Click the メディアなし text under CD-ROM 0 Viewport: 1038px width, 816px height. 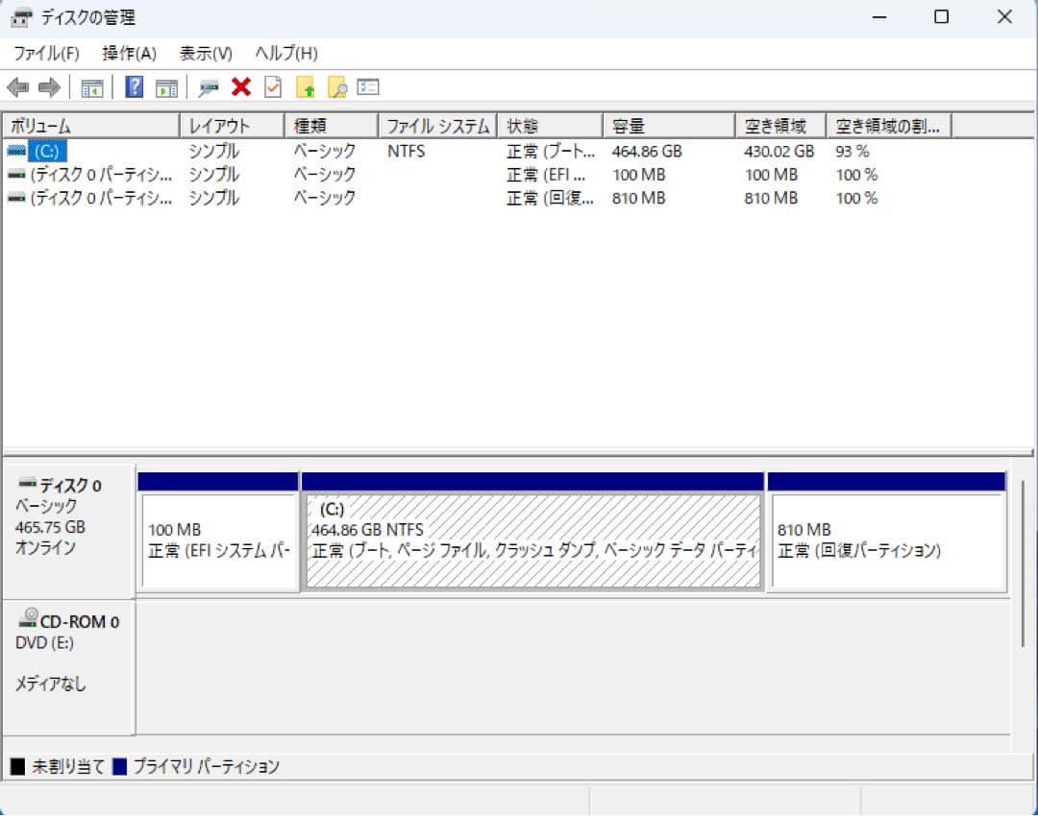click(51, 684)
